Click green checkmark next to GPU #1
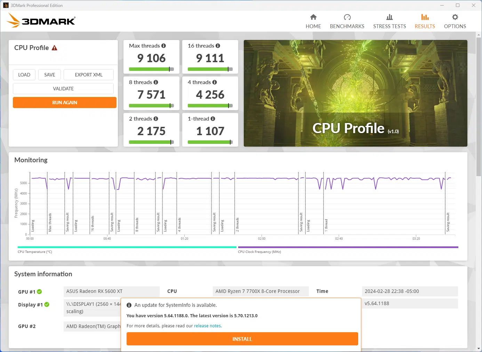482x352 pixels. (x=39, y=292)
